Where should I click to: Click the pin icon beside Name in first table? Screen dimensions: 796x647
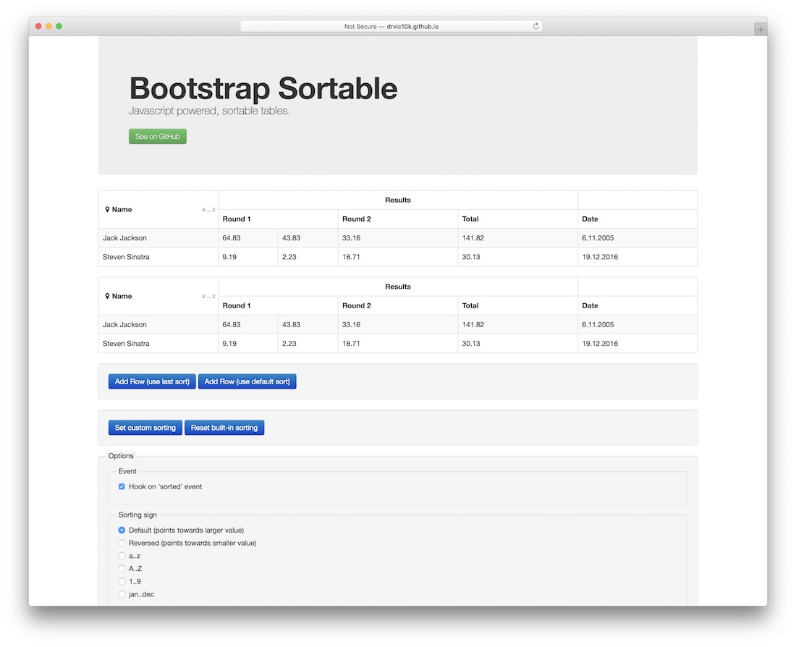pyautogui.click(x=107, y=209)
